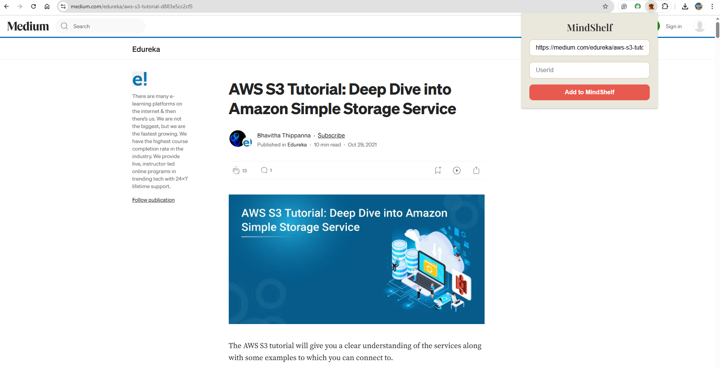Click the search magnifier icon
The width and height of the screenshot is (722, 374).
(64, 26)
